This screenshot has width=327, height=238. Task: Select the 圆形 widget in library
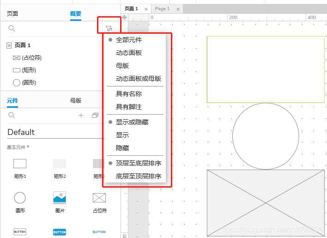point(20,202)
